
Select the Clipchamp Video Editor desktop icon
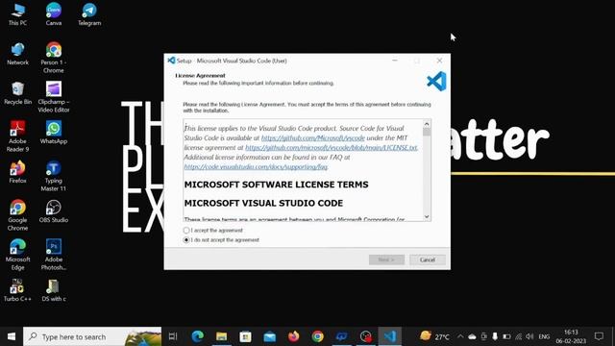click(54, 97)
